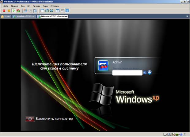Open the snapshot manager toolbar icon
This screenshot has height=137, width=190.
coord(35,11)
